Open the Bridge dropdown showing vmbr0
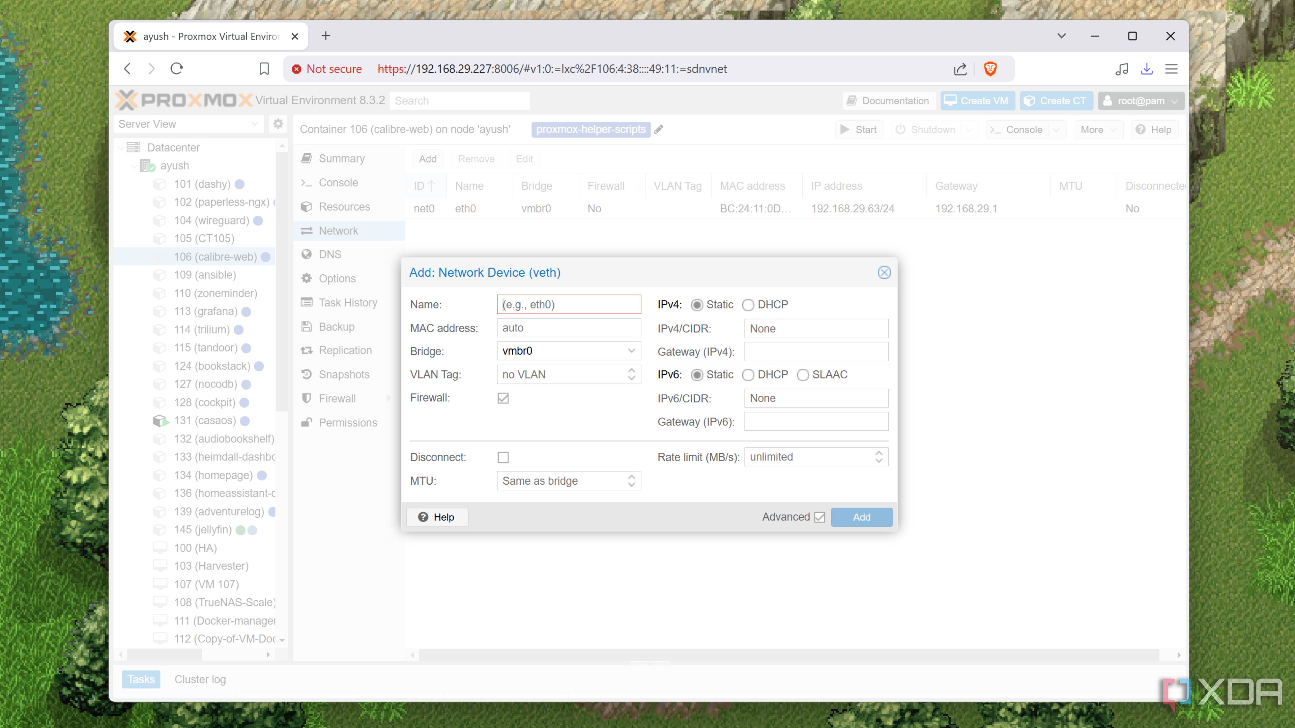 [x=631, y=351]
